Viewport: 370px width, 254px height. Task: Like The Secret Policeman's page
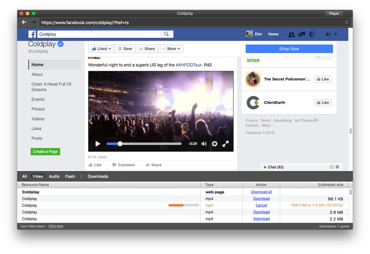tap(322, 79)
